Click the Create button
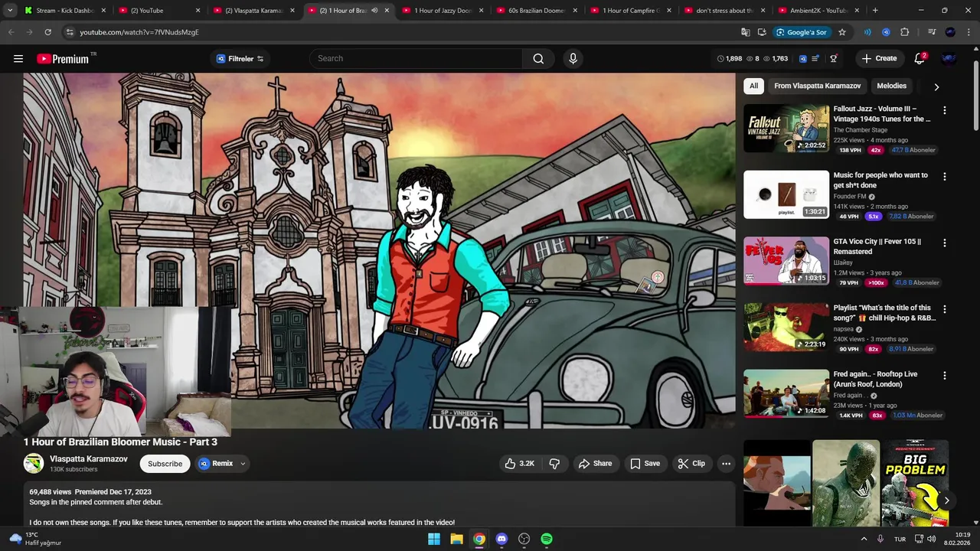 click(x=879, y=58)
